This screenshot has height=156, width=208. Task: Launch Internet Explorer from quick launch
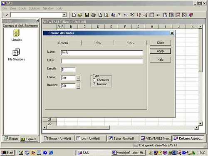[x=51, y=153]
